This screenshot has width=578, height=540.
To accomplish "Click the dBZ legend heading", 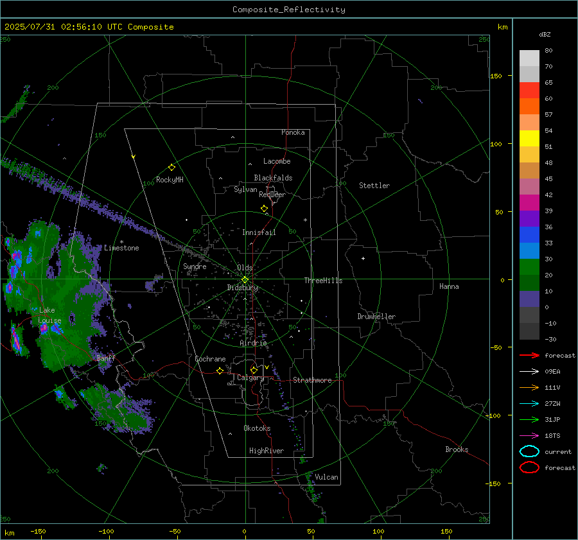I will (545, 35).
